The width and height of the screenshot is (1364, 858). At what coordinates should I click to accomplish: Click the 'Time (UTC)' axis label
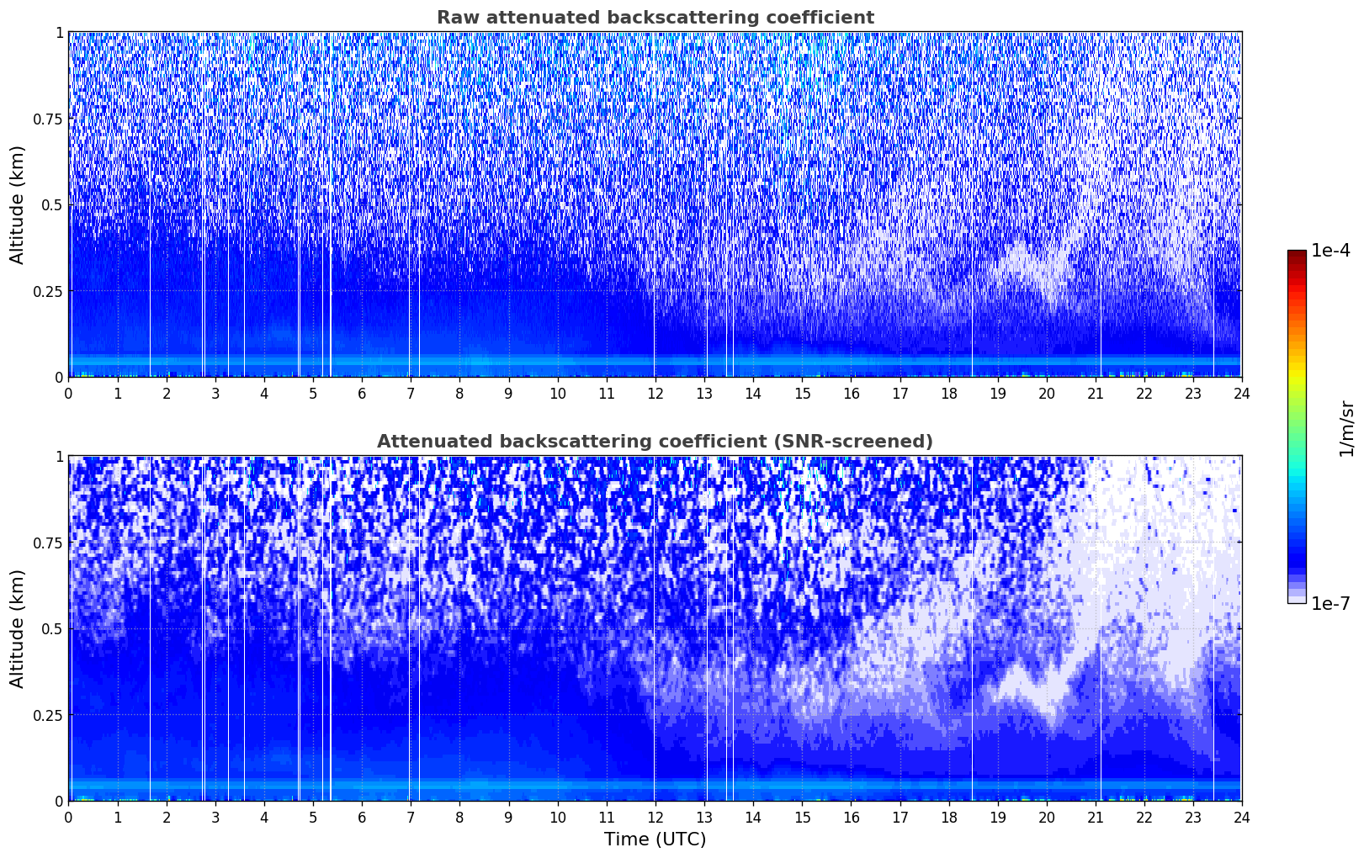[x=655, y=839]
